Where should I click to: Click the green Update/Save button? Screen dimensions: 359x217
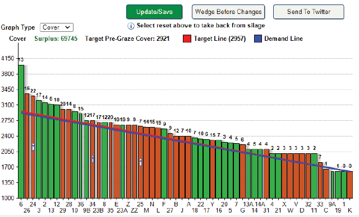(154, 12)
